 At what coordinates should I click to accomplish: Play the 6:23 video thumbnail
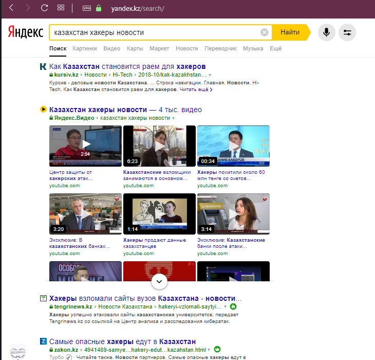[159, 146]
